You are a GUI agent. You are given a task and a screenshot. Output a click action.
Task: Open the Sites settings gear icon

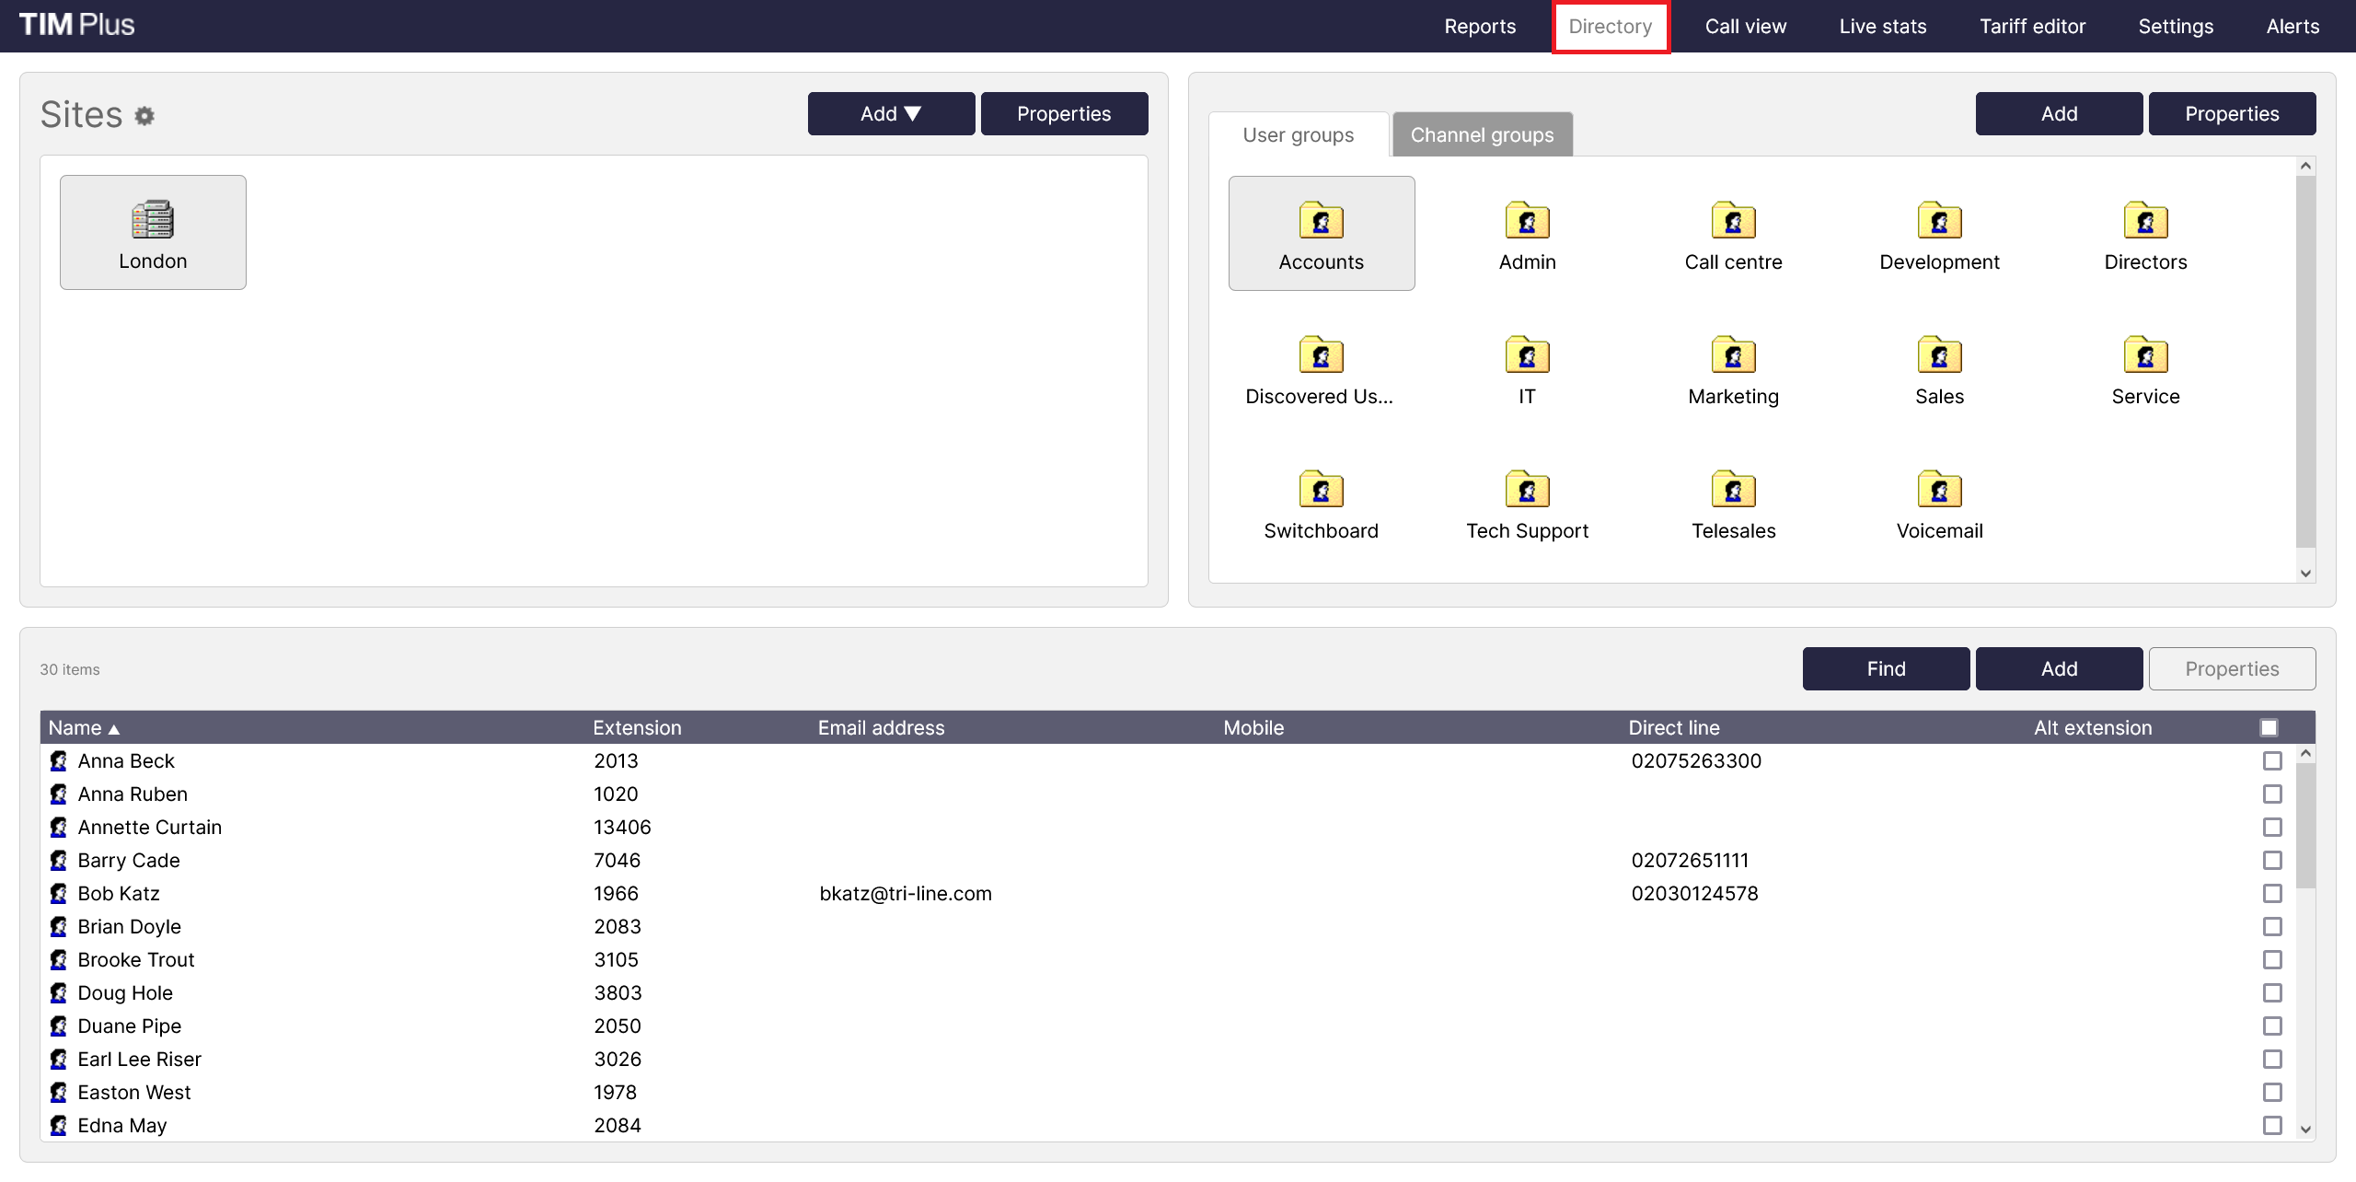point(144,116)
